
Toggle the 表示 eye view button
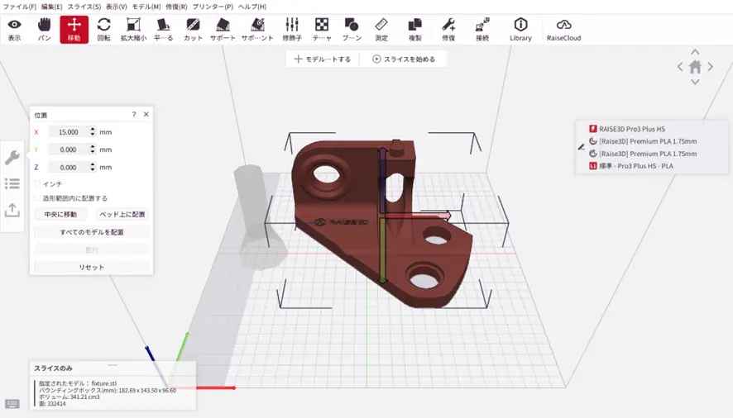pyautogui.click(x=14, y=29)
